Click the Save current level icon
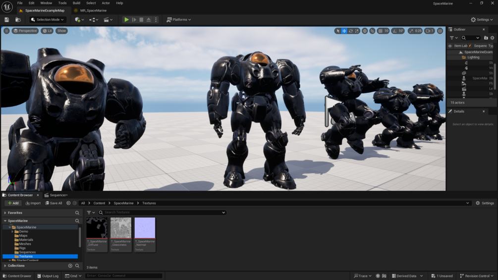Image resolution: width=498 pixels, height=280 pixels. [x=6, y=20]
